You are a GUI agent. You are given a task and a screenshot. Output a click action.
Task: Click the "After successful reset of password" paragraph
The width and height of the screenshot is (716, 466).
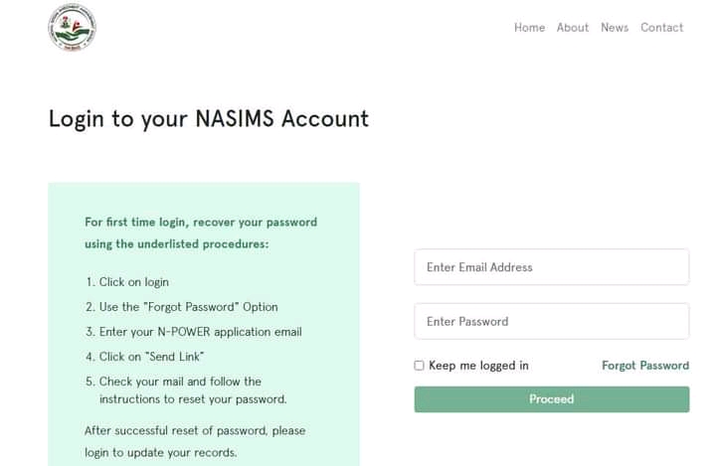[195, 441]
